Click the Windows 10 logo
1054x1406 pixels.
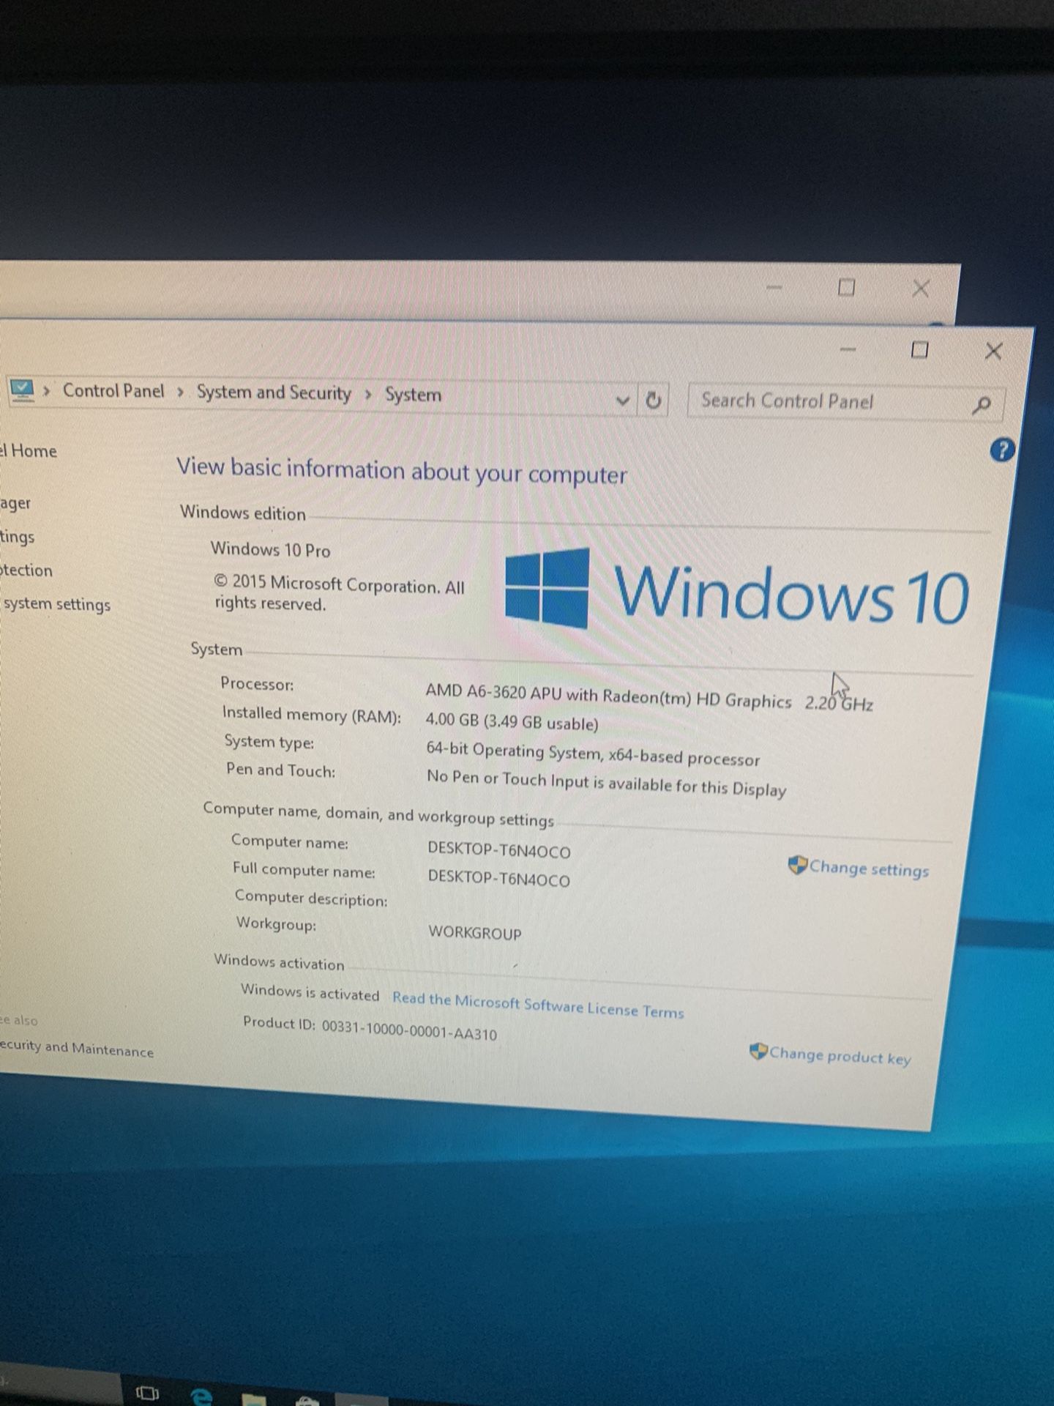click(x=736, y=590)
